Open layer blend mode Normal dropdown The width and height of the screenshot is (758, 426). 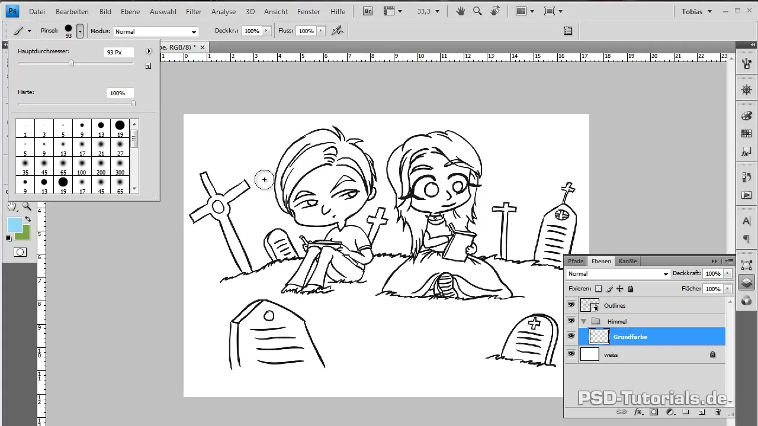pos(618,274)
